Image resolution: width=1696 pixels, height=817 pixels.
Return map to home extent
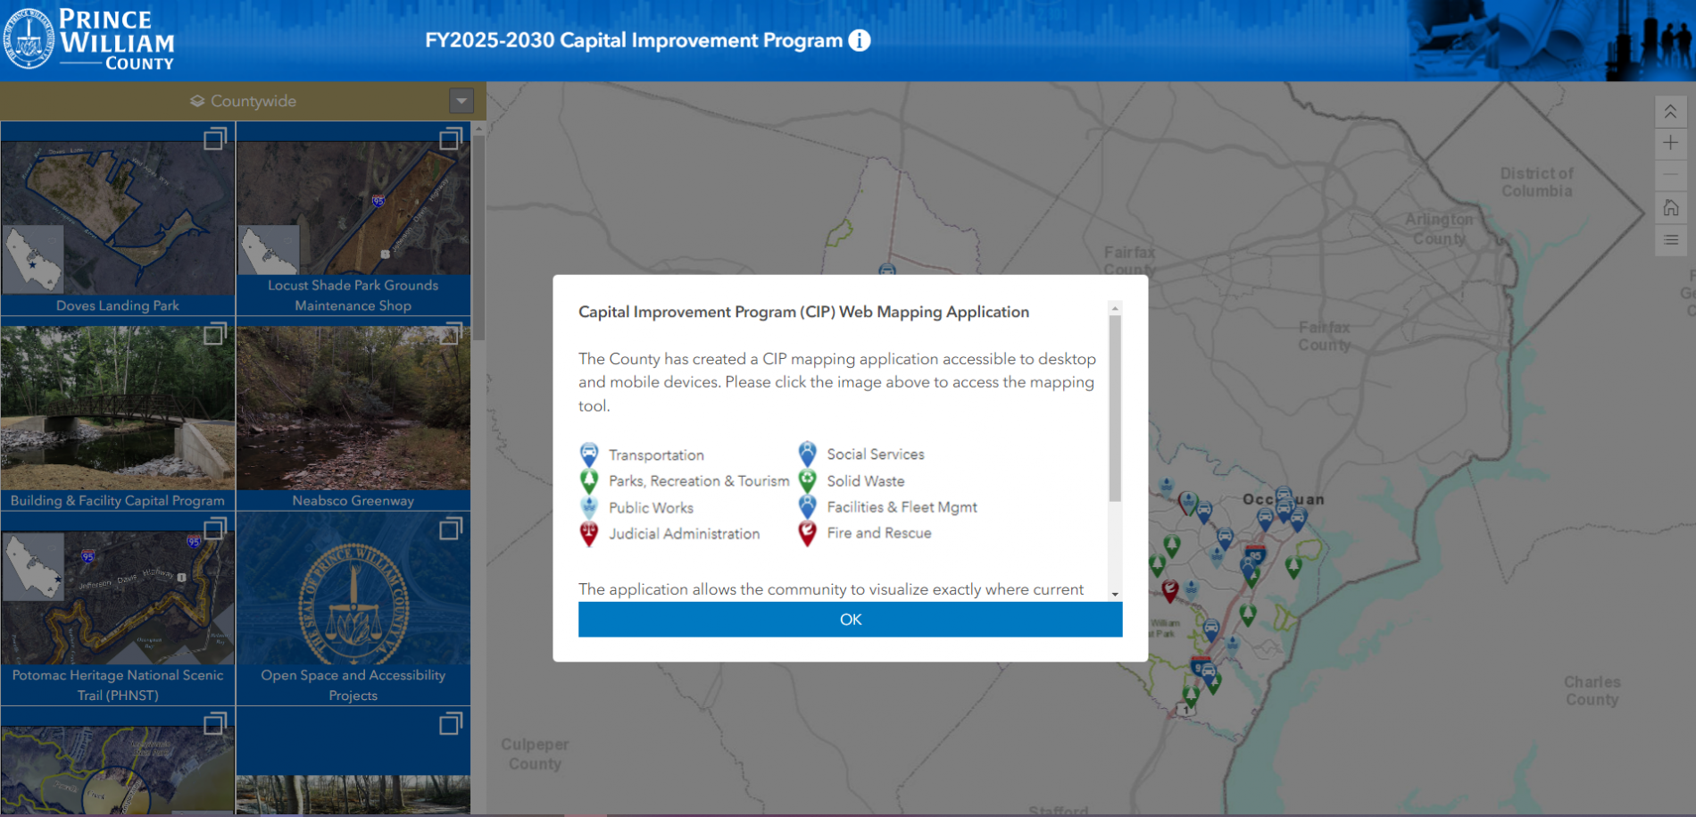pos(1670,207)
